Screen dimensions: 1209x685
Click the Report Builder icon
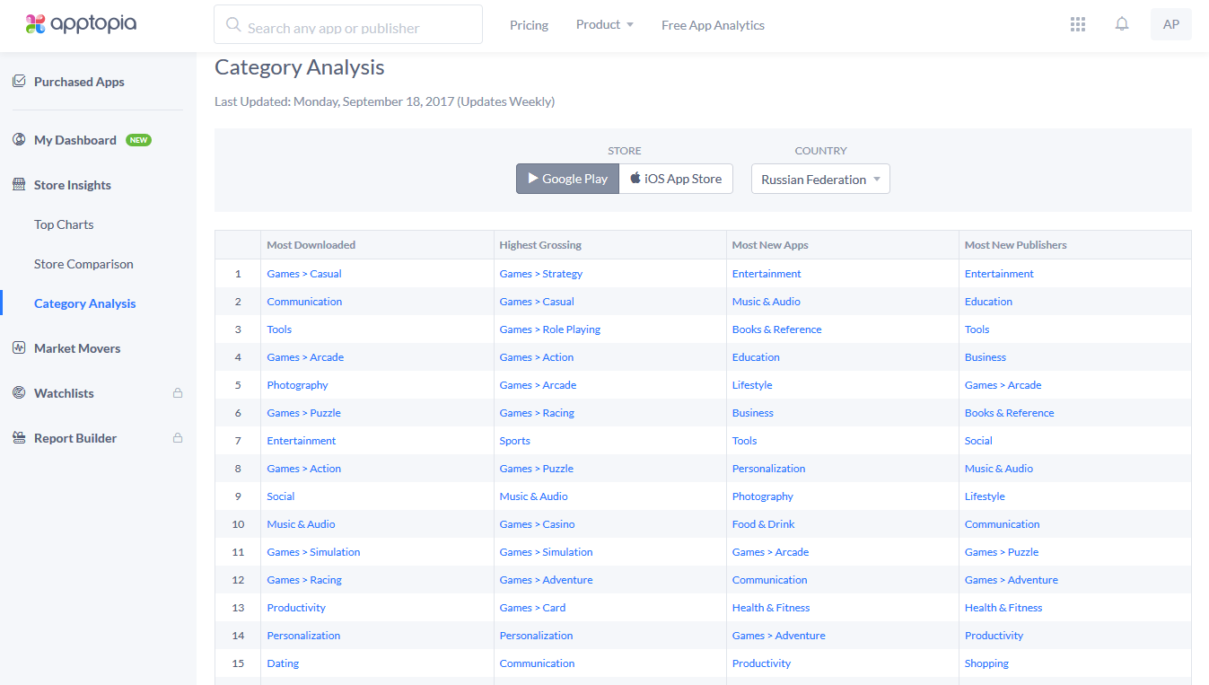(19, 438)
